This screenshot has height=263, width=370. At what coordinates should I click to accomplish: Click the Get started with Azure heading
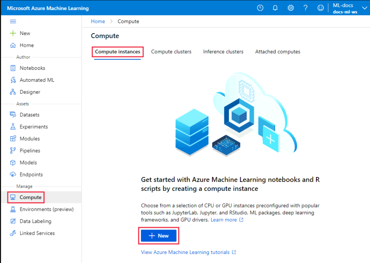tap(230, 184)
